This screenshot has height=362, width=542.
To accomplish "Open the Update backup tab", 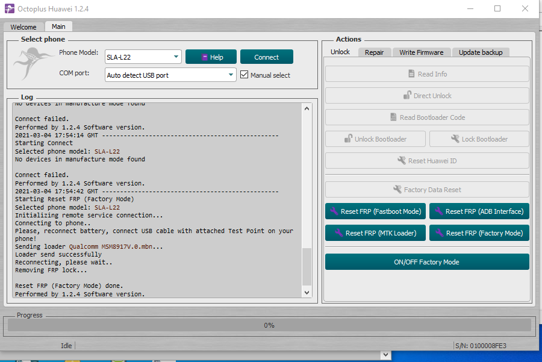I will (x=481, y=52).
